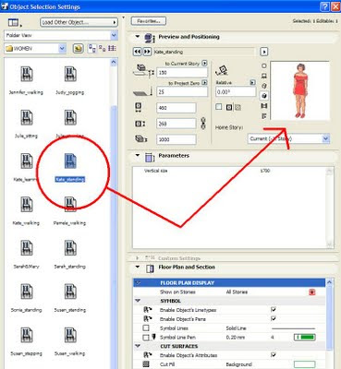
Task: Select the Sonia_standing object
Action: click(x=26, y=297)
